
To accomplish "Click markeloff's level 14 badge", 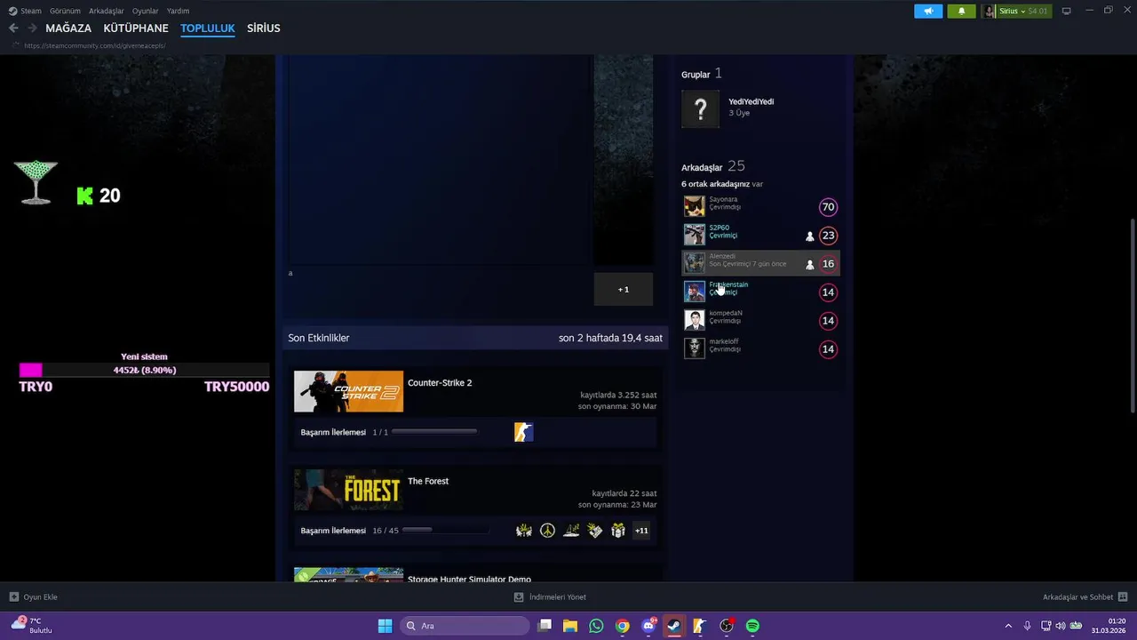I will point(828,349).
